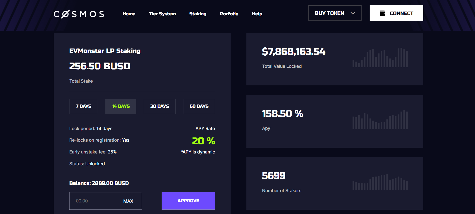This screenshot has height=214, width=475.
Task: Open the Buy Token menu
Action: coord(329,13)
